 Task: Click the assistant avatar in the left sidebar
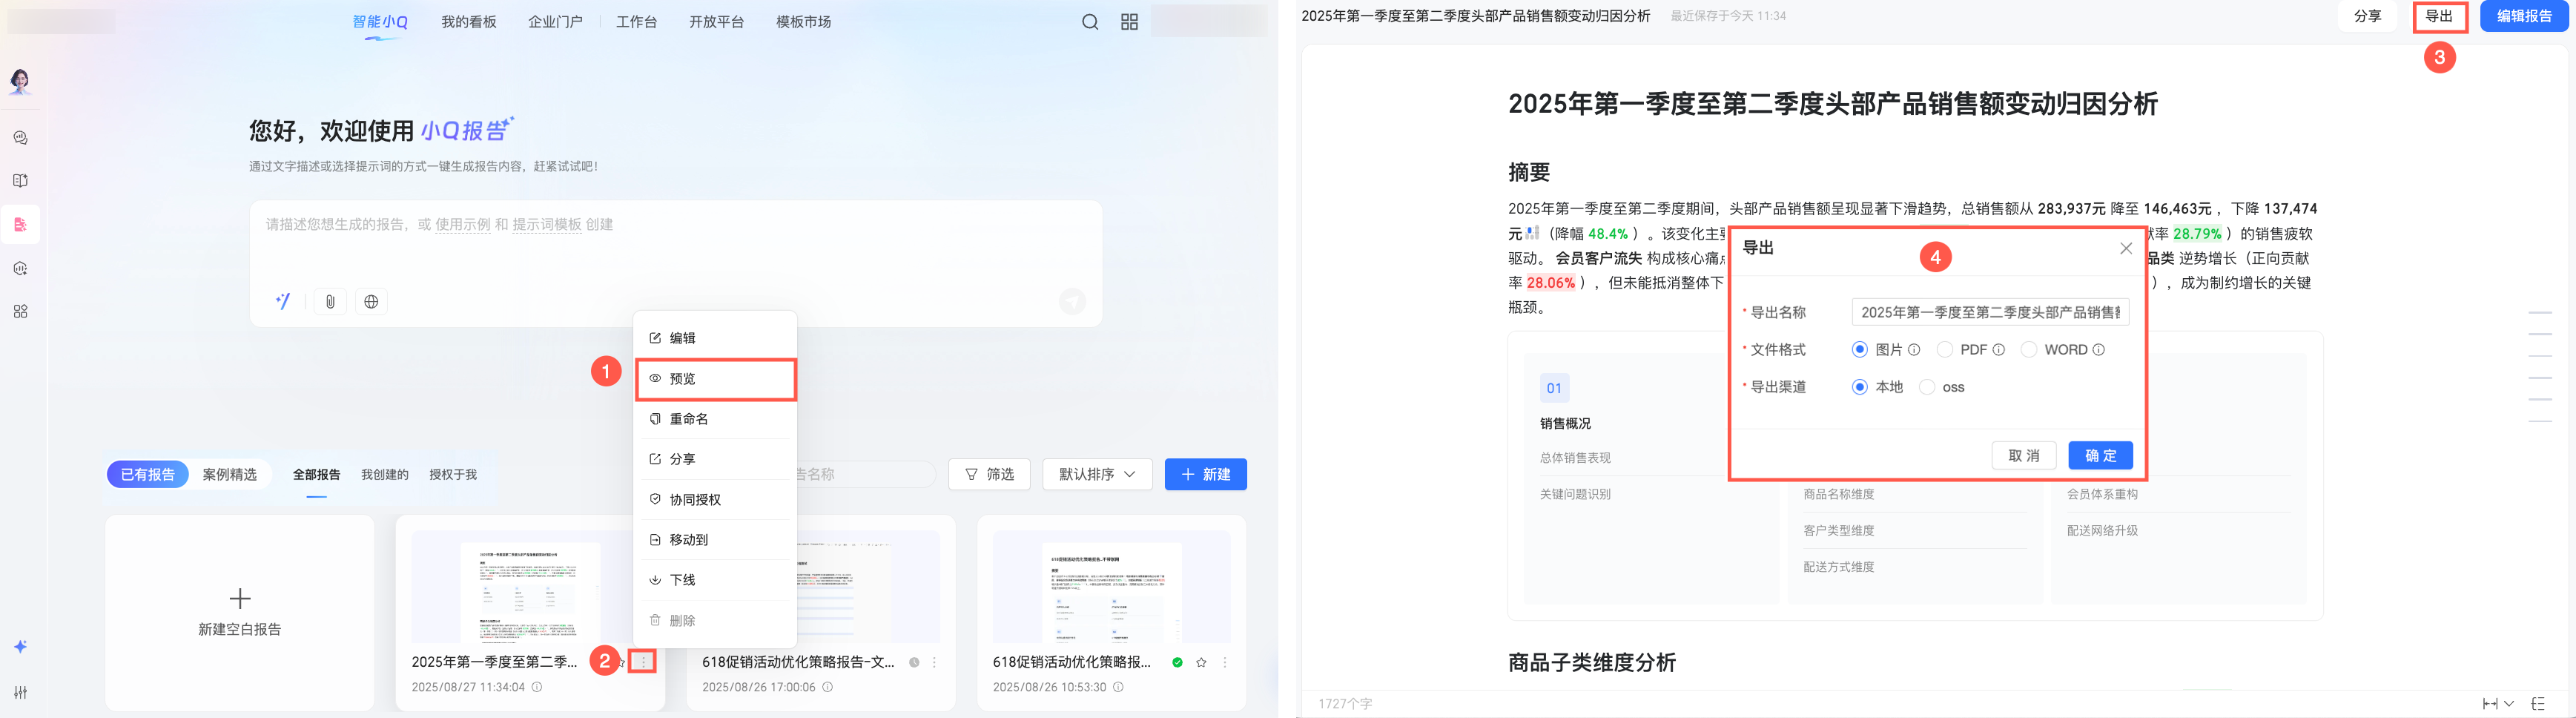(20, 82)
